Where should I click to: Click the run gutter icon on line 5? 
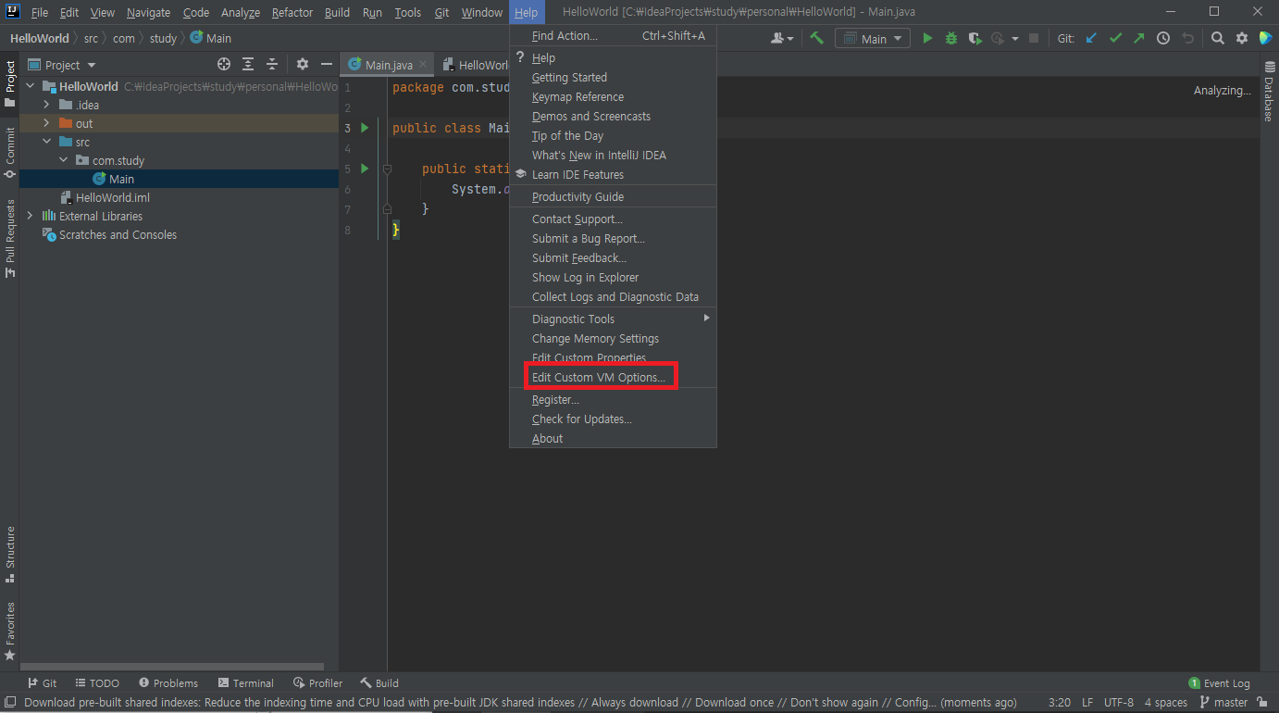coord(365,169)
